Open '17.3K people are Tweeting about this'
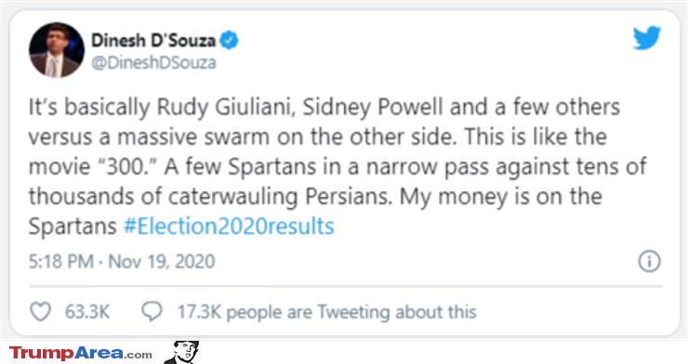Image resolution: width=688 pixels, height=364 pixels. coord(326,312)
